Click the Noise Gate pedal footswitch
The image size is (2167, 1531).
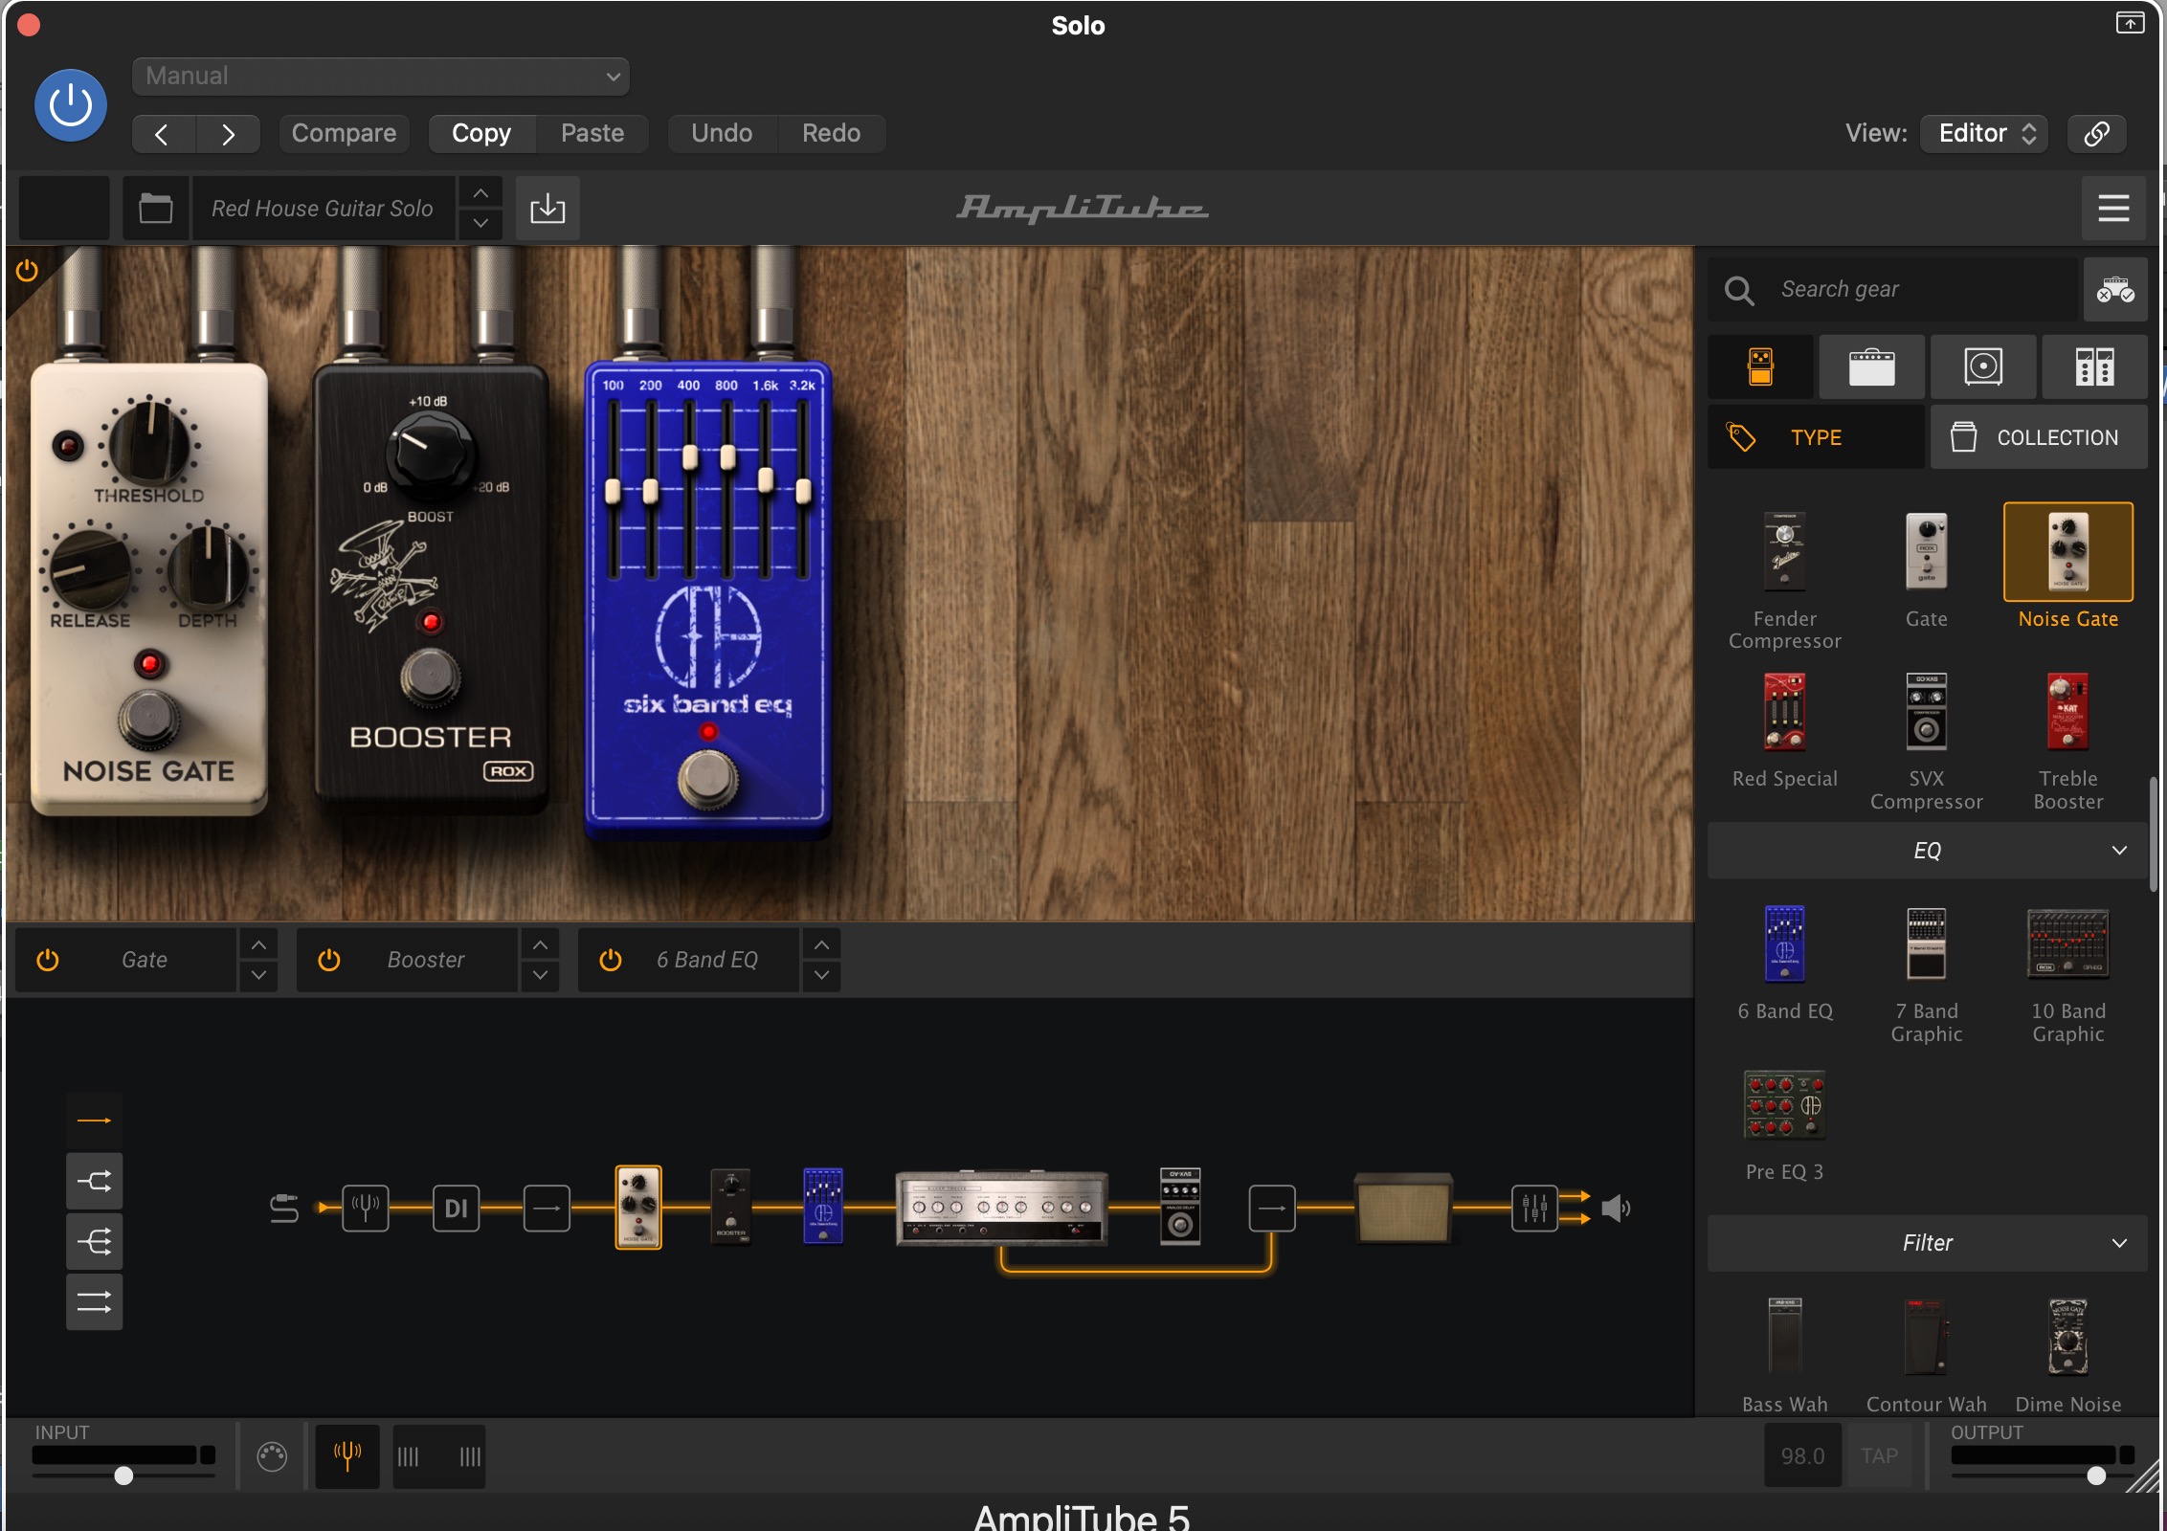coord(149,719)
